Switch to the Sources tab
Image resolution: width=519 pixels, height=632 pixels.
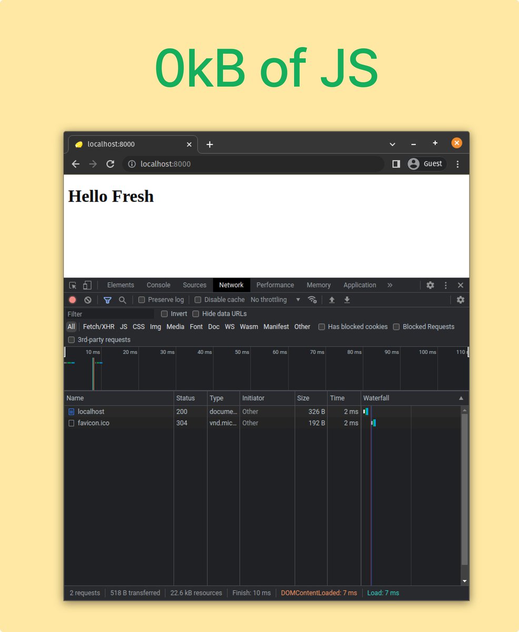point(195,285)
